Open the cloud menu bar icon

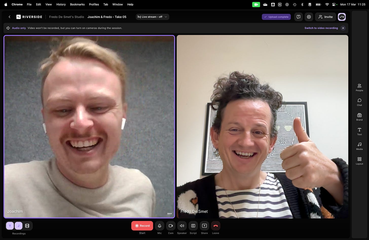[265, 4]
